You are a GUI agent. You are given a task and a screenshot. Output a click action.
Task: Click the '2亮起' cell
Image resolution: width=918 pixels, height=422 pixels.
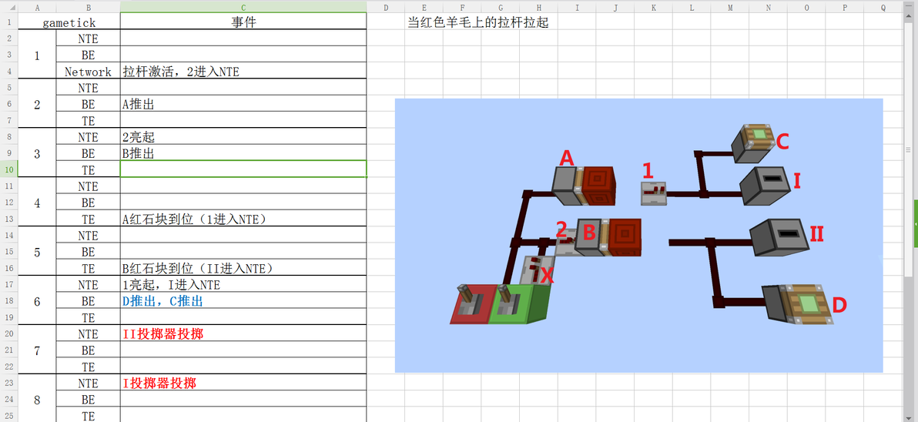(x=243, y=137)
